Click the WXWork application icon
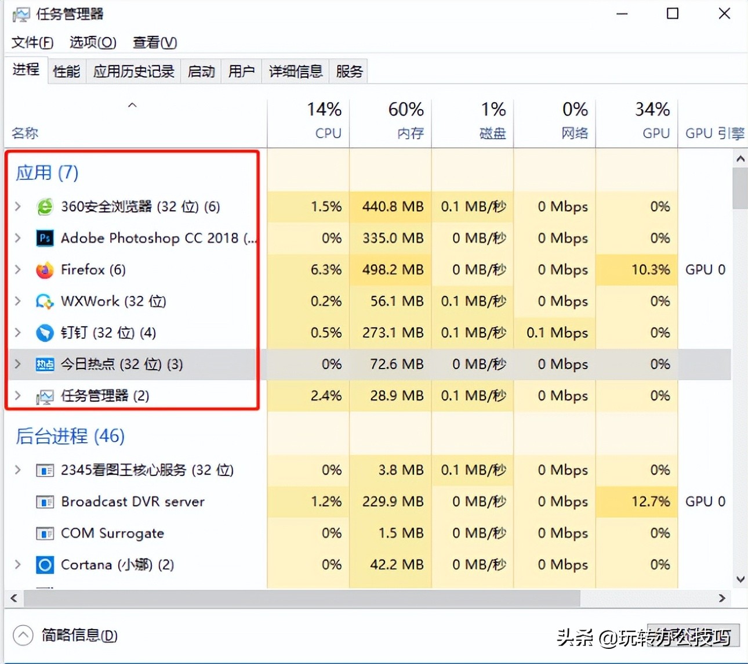Viewport: 748px width, 664px height. pyautogui.click(x=44, y=301)
